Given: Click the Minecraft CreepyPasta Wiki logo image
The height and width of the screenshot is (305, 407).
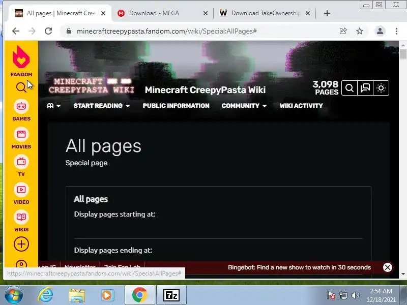Looking at the screenshot, I should pyautogui.click(x=92, y=85).
